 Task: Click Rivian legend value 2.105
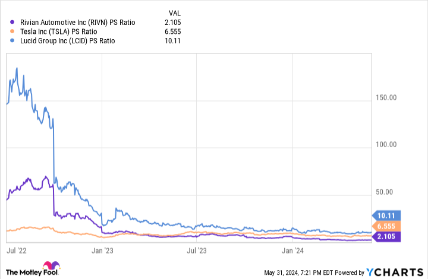coord(172,23)
